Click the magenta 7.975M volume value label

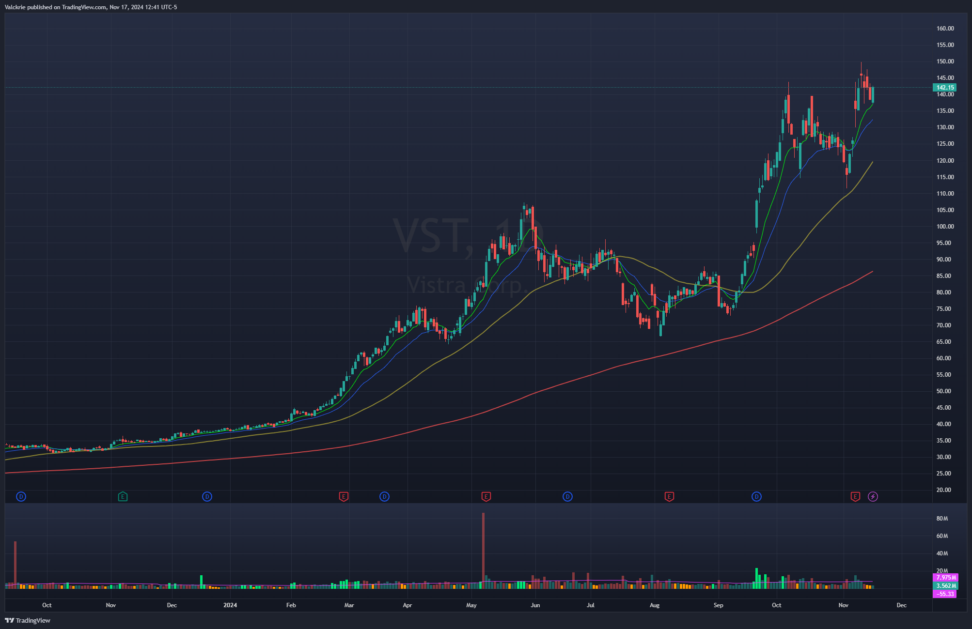[945, 578]
